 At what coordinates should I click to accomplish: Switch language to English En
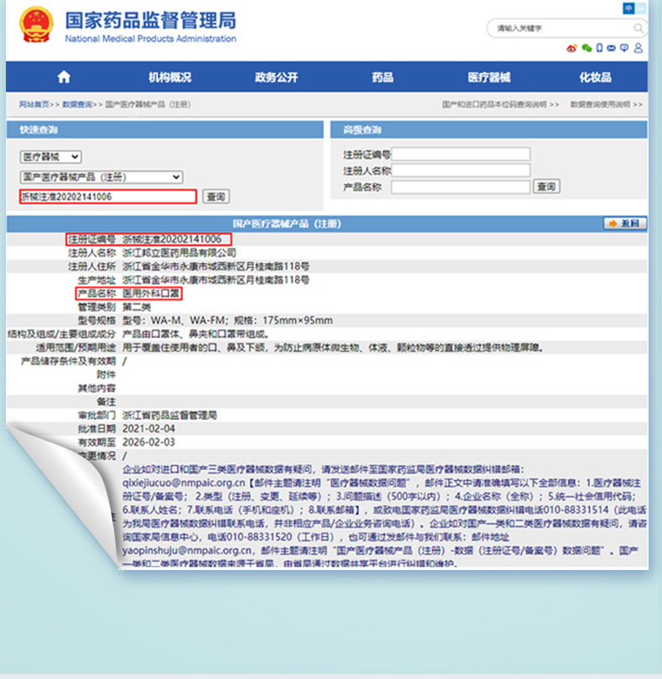click(x=641, y=8)
